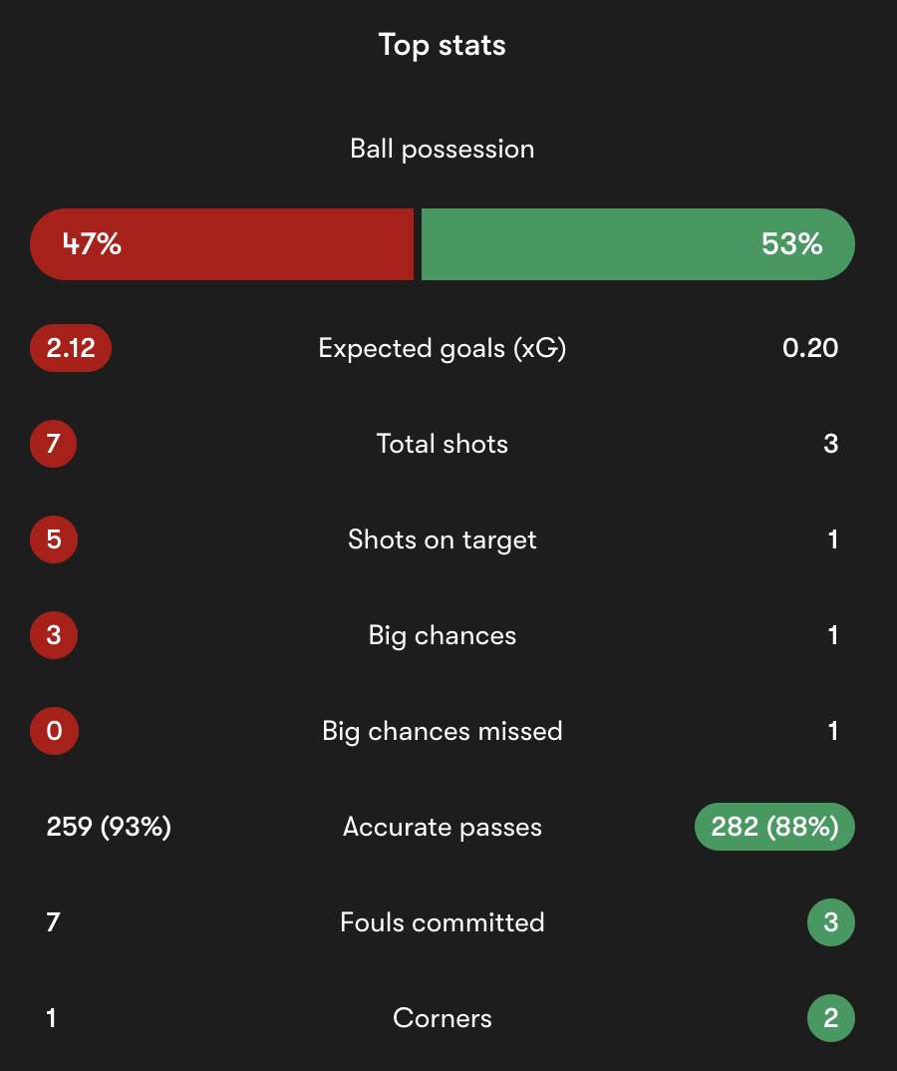Click the red 2.12 expected goals badge

pos(70,348)
